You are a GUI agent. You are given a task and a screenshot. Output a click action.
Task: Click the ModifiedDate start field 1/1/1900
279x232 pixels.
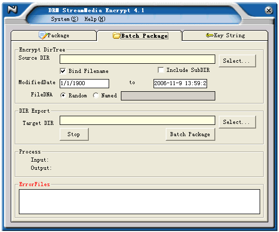click(x=84, y=84)
